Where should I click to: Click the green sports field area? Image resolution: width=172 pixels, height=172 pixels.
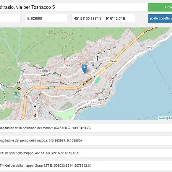coord(97,81)
